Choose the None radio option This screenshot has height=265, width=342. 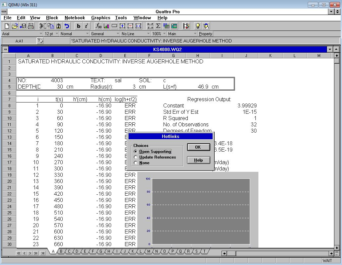coord(135,163)
